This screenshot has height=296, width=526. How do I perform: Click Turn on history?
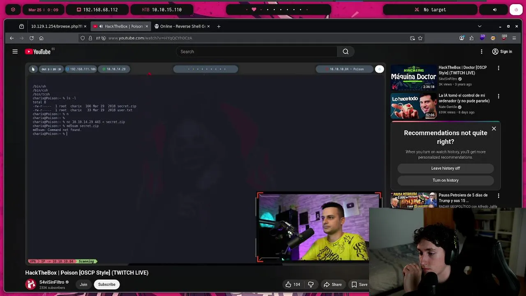[x=445, y=180]
